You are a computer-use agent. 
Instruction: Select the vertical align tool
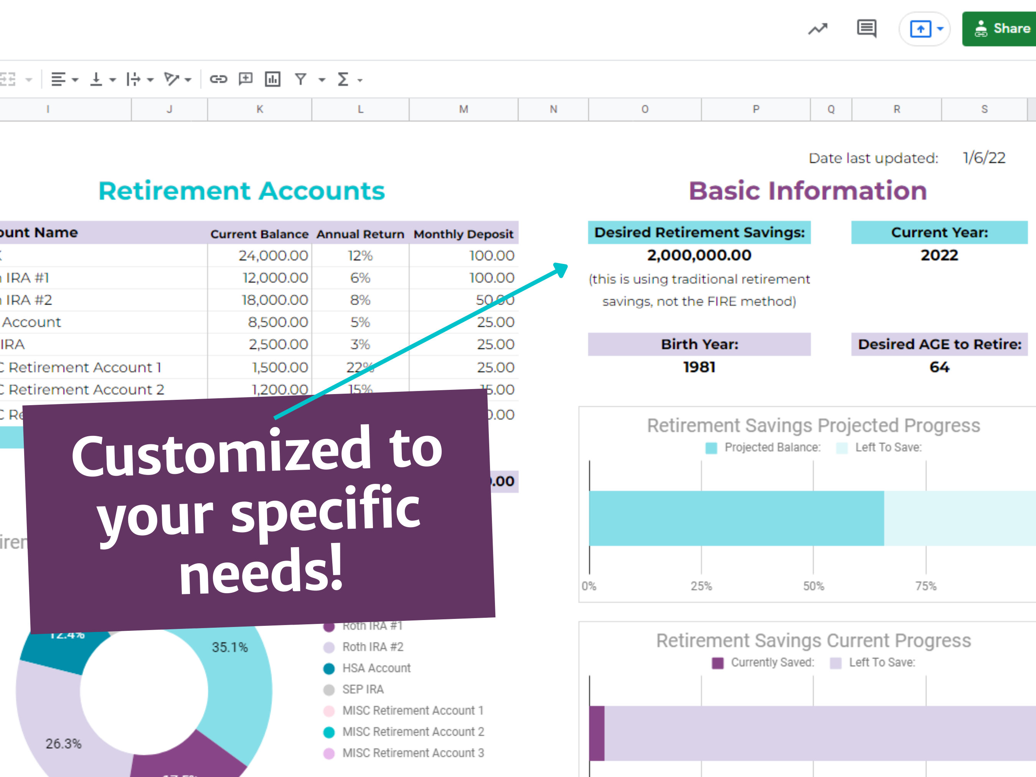pos(96,80)
